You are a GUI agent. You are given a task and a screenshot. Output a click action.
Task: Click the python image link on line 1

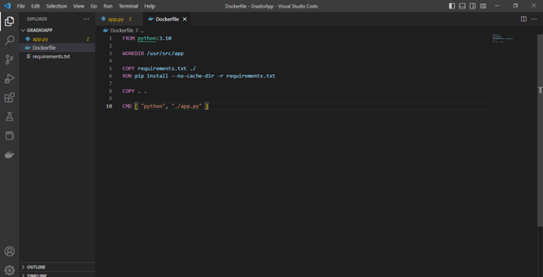click(147, 38)
